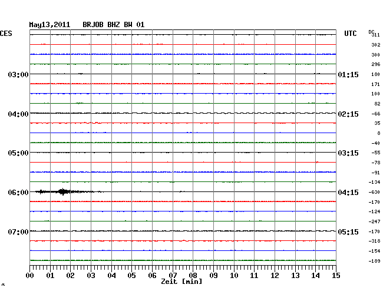The width and height of the screenshot is (383, 291).
Task: Click the seismic event burst on 06:00 trace
Action: (63, 191)
